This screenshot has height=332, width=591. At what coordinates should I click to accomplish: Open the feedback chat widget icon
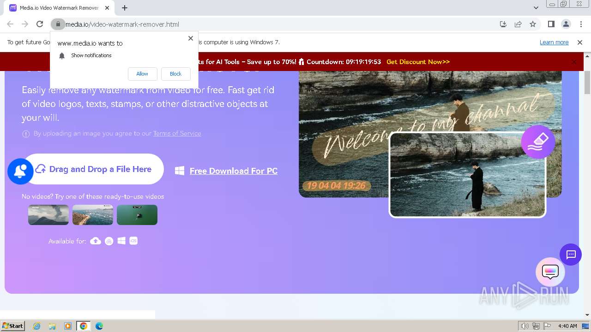tap(550, 272)
